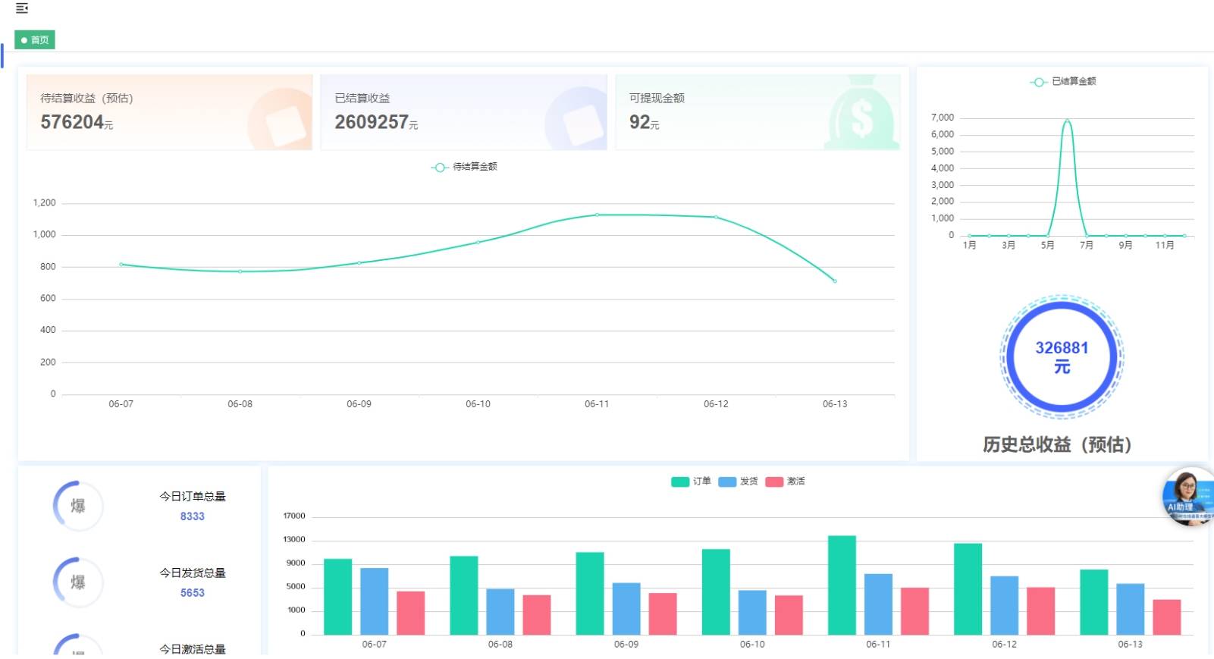
Task: Click the 06-12 data point on line chart
Action: [x=716, y=217]
